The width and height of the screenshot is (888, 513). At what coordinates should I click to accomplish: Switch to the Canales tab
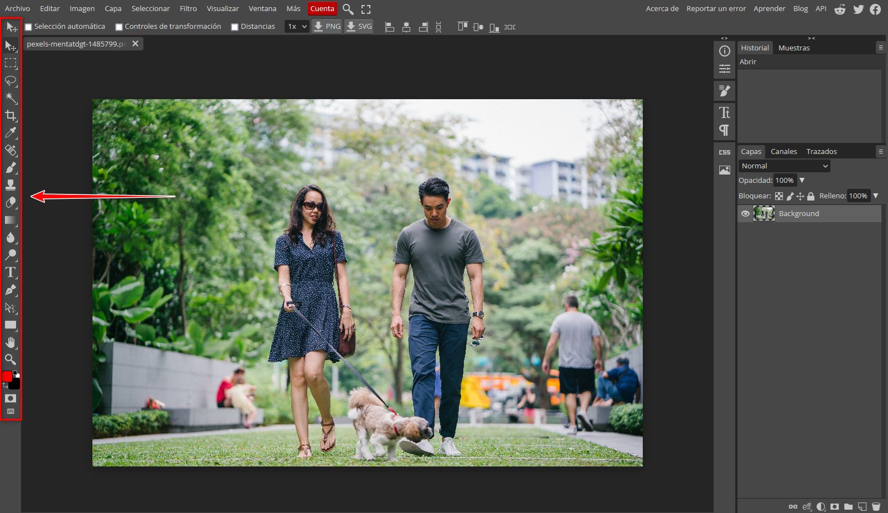click(783, 151)
